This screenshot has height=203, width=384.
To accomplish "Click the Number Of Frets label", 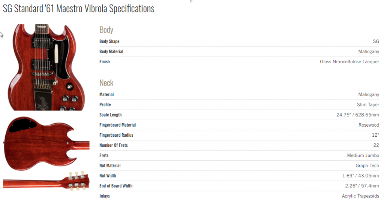I will tap(114, 145).
